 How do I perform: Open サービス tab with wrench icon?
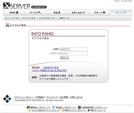[35, 13]
